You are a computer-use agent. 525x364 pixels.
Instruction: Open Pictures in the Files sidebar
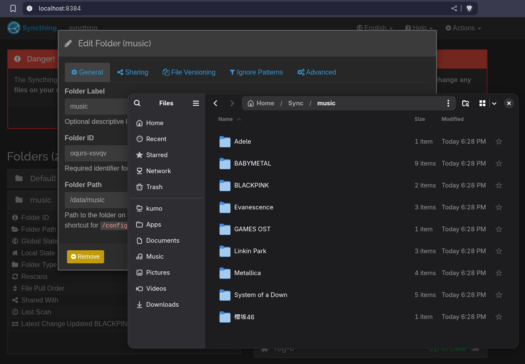pyautogui.click(x=167, y=273)
